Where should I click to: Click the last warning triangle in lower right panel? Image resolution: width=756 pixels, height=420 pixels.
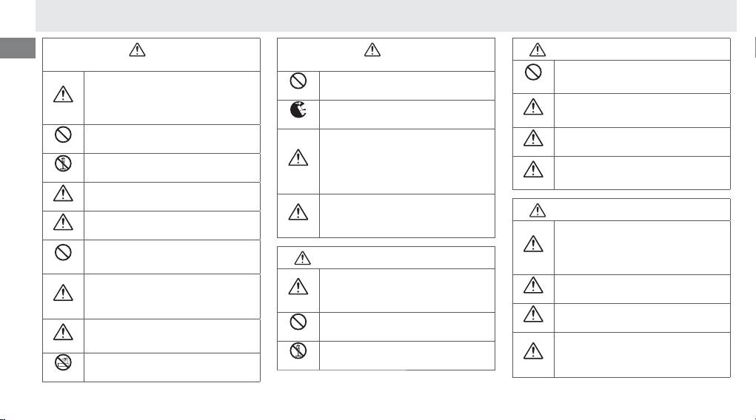pos(533,350)
